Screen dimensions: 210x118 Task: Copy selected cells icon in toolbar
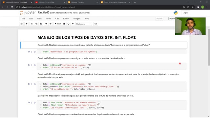pos(36,24)
